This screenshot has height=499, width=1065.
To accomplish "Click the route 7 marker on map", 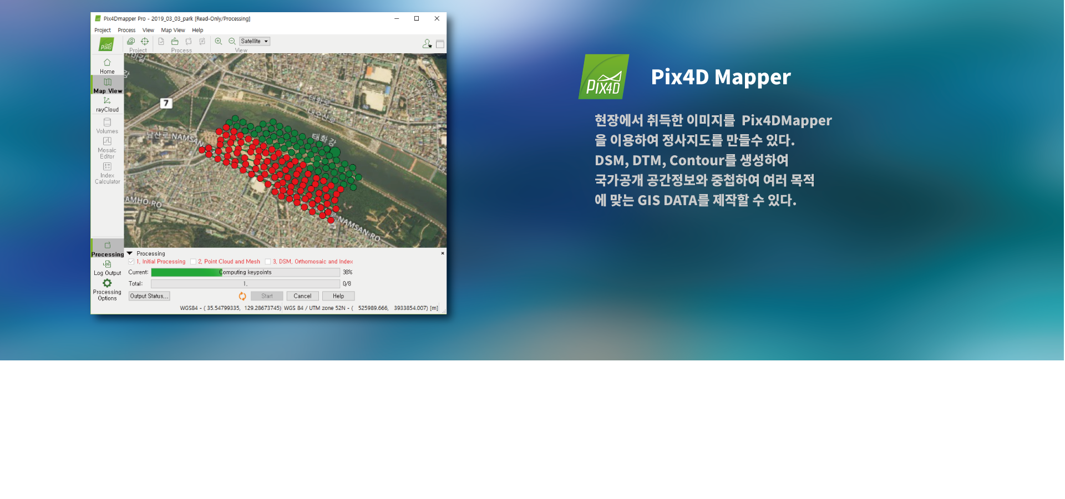I will 166,103.
